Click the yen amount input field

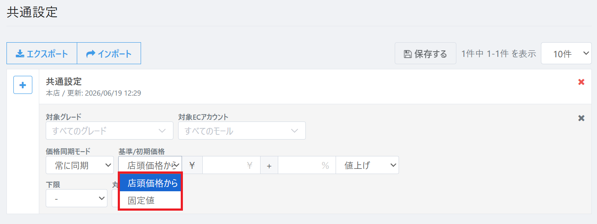pos(231,165)
